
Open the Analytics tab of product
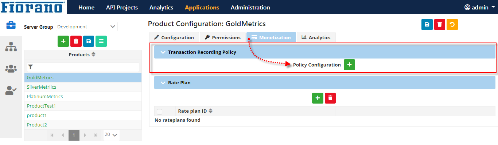[x=316, y=37]
